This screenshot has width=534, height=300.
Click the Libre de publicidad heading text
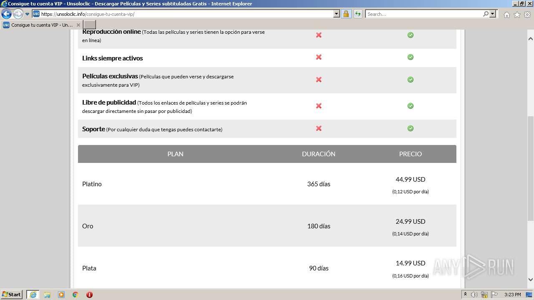(x=109, y=102)
